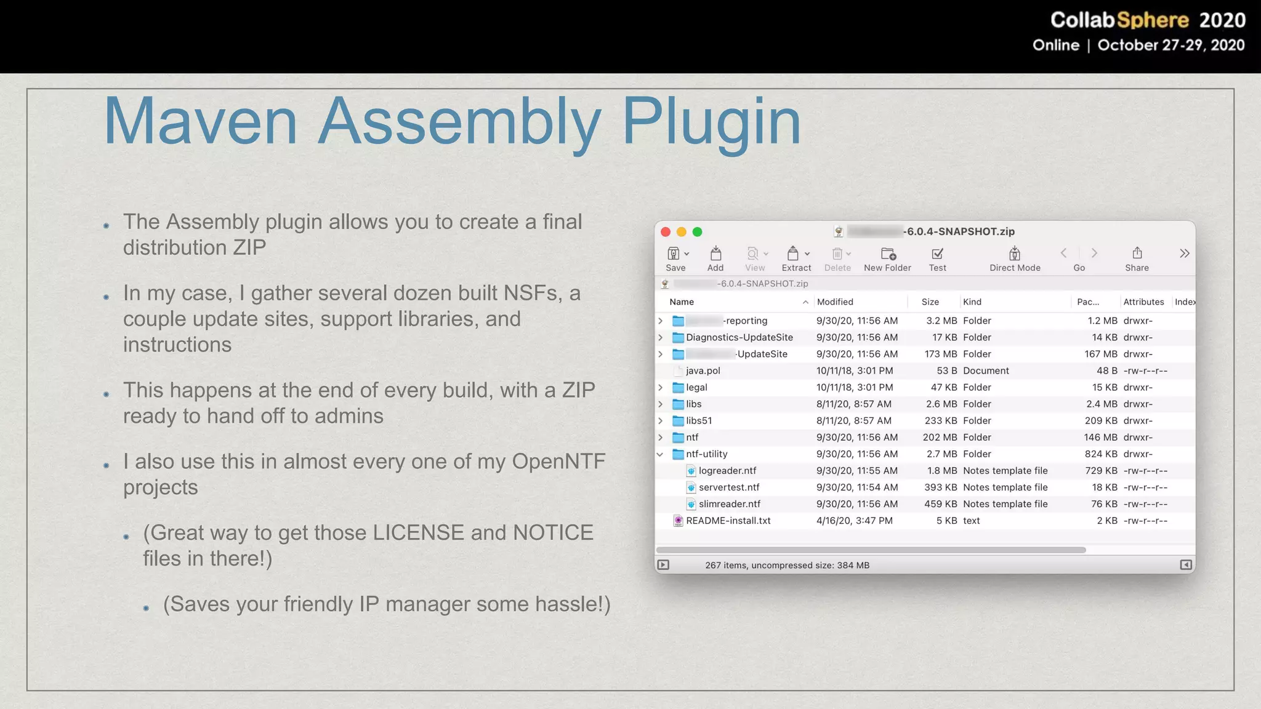
Task: Click the zip file proxy icon in title bar
Action: [838, 231]
